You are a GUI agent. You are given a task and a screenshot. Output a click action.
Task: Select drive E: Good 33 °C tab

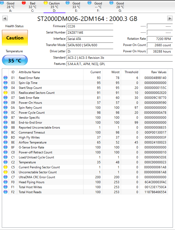[x=76, y=7]
